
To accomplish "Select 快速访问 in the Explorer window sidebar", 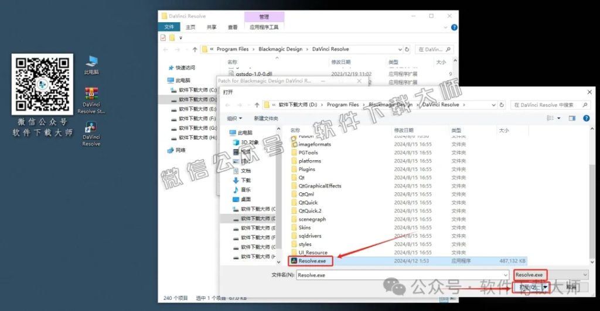I will click(x=182, y=68).
